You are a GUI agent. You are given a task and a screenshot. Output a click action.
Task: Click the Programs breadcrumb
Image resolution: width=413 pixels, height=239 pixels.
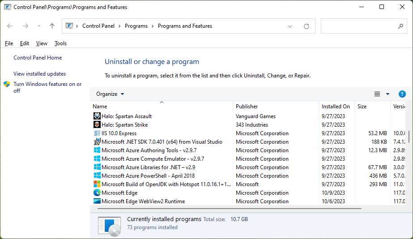[136, 26]
